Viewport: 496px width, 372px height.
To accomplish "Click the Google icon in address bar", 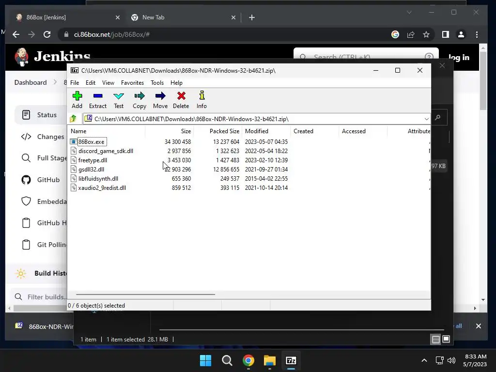I will click(395, 34).
